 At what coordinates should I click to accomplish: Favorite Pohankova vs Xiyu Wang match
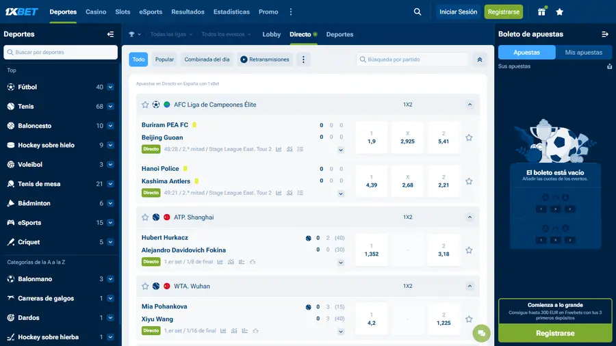[469, 319]
